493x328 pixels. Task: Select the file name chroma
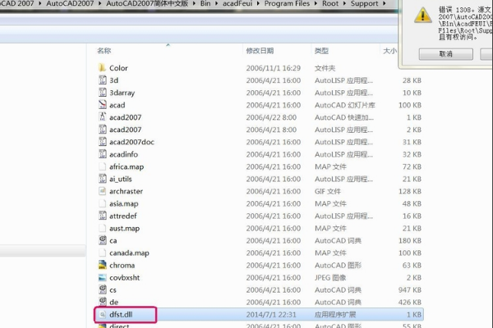coord(122,265)
